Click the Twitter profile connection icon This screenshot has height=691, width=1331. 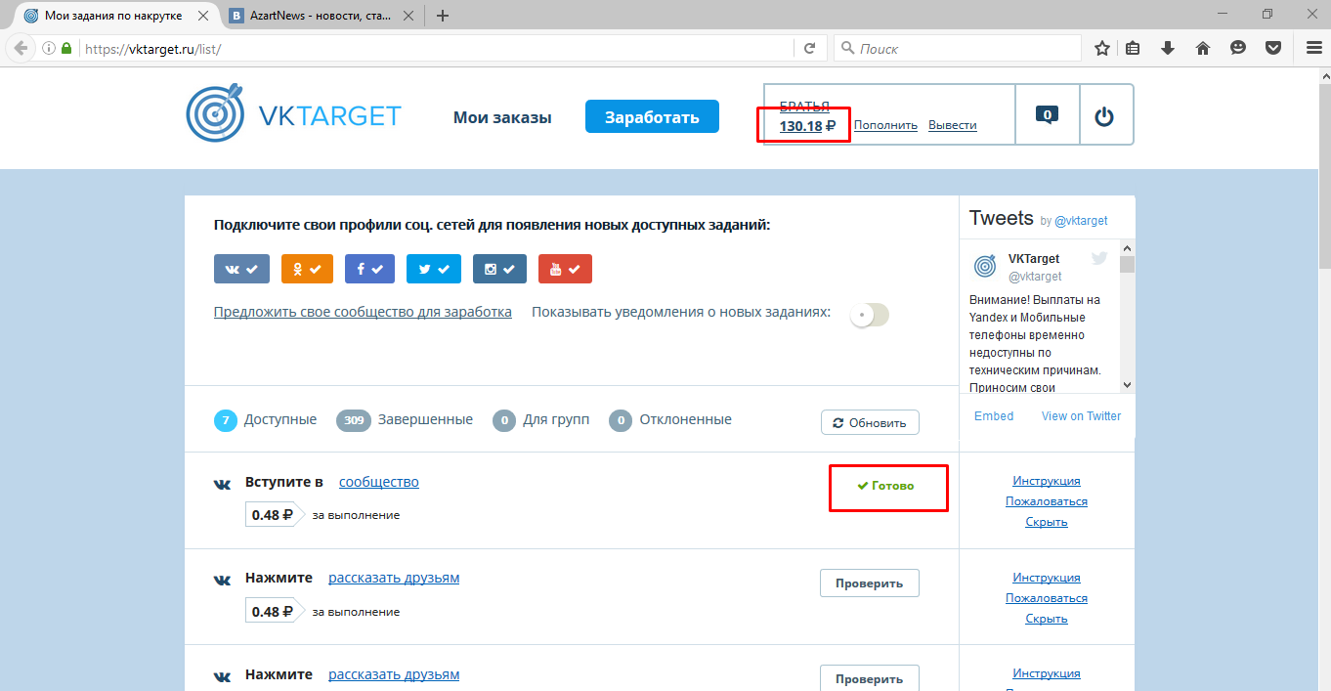[x=434, y=269]
